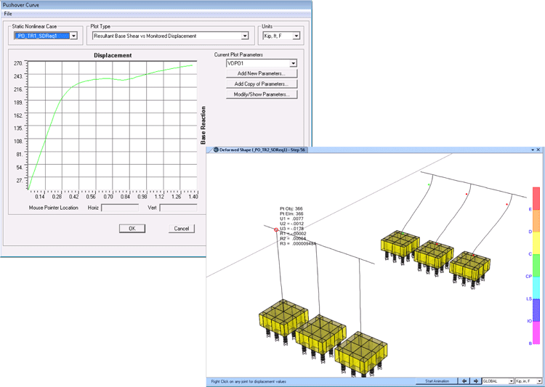Advance to next step with right arrow
This screenshot has height=387, width=545.
(x=475, y=380)
